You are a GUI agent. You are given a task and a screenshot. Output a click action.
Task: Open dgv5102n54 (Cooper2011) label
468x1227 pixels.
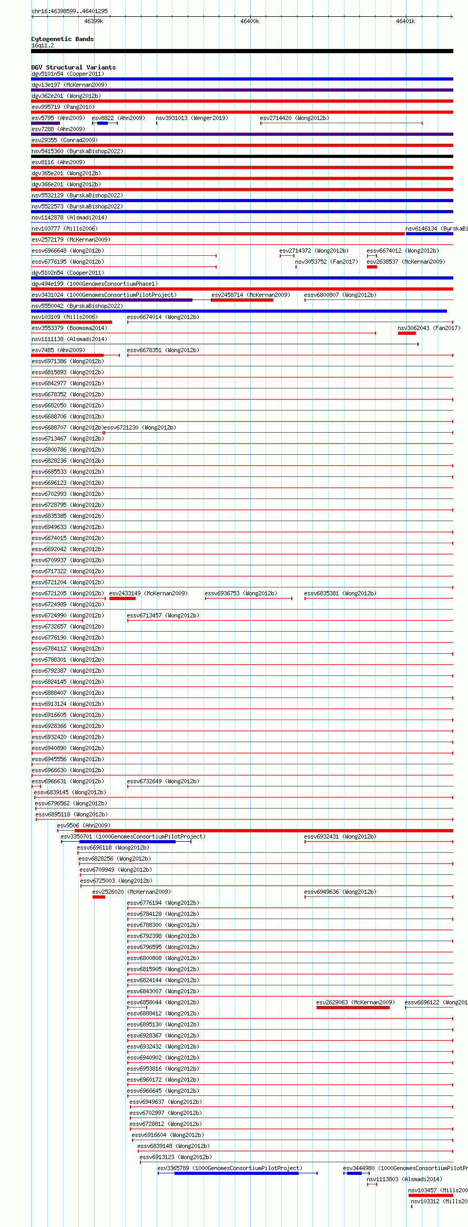(x=68, y=273)
